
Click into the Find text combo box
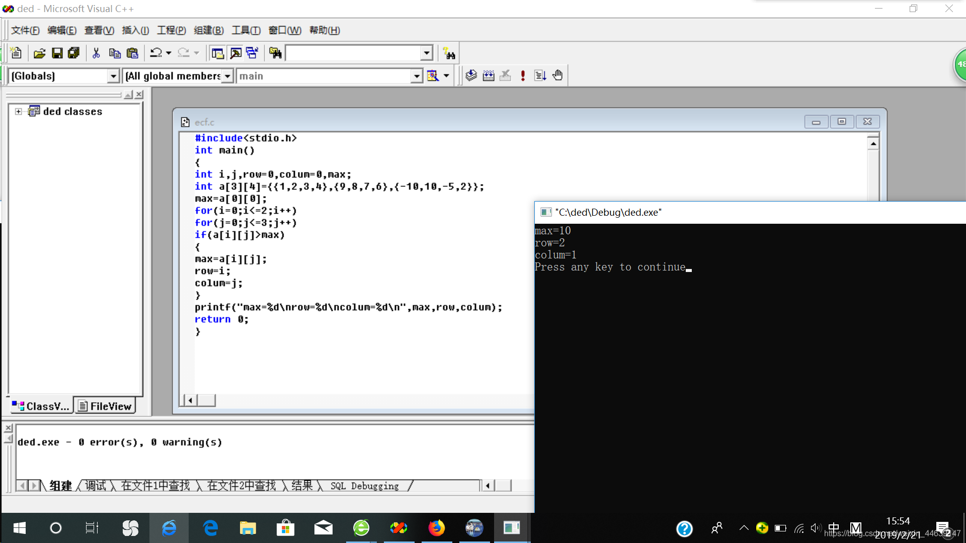click(353, 53)
